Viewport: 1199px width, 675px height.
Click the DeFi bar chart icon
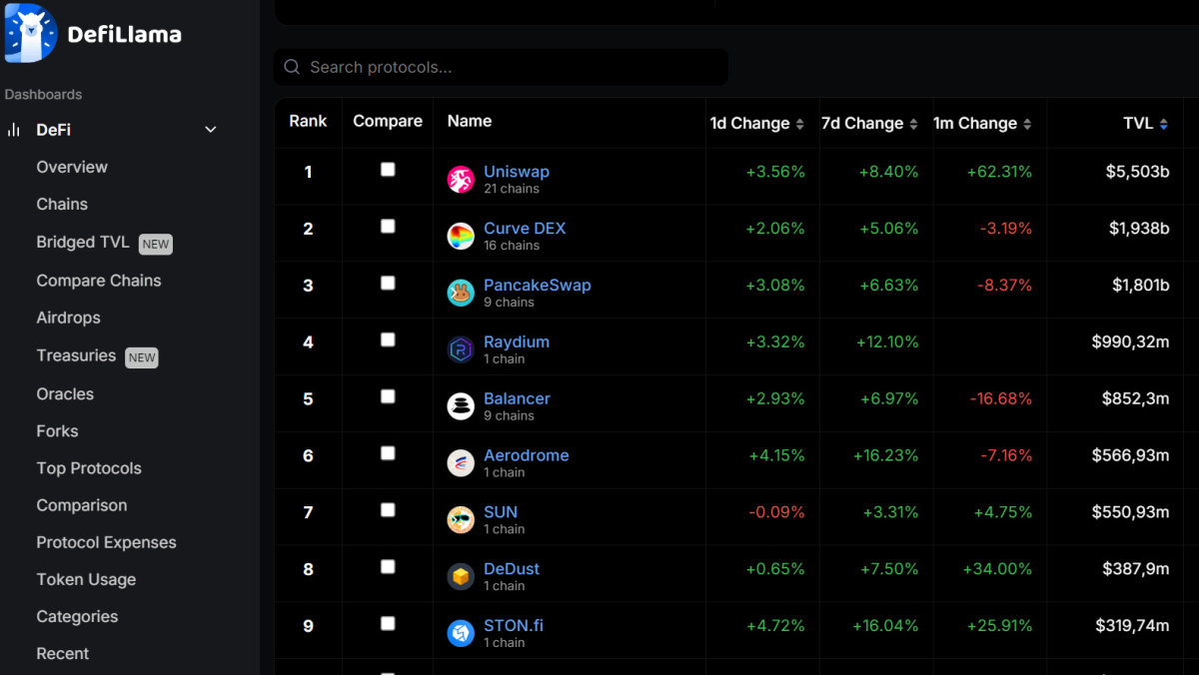(14, 130)
